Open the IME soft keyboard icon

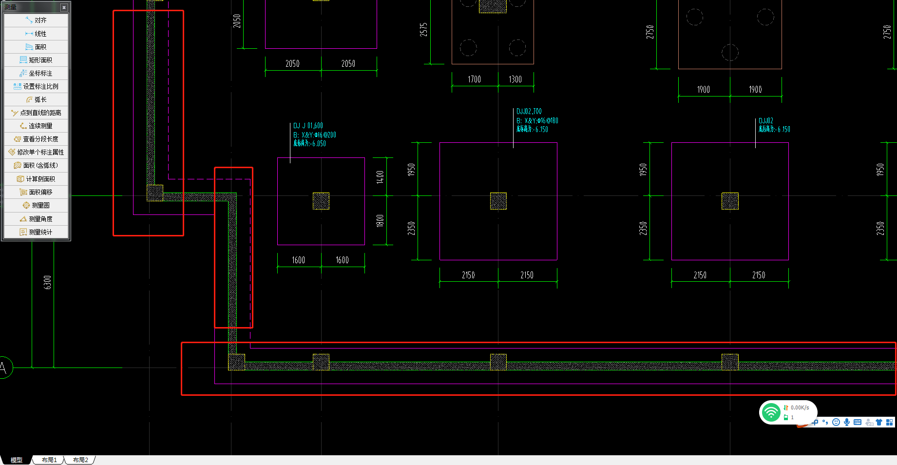(858, 422)
